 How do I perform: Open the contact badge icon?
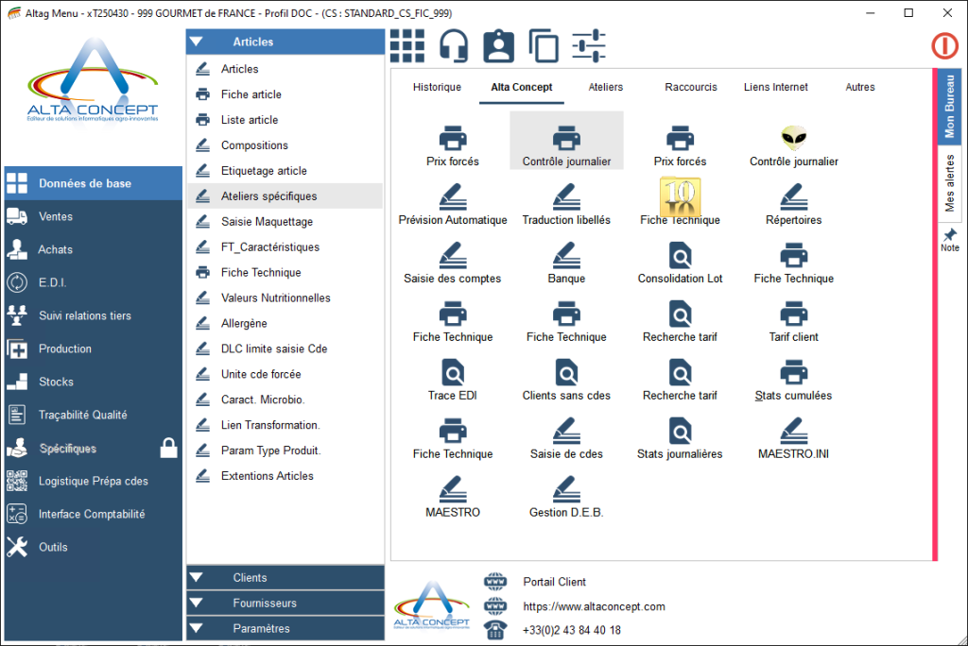(x=498, y=45)
